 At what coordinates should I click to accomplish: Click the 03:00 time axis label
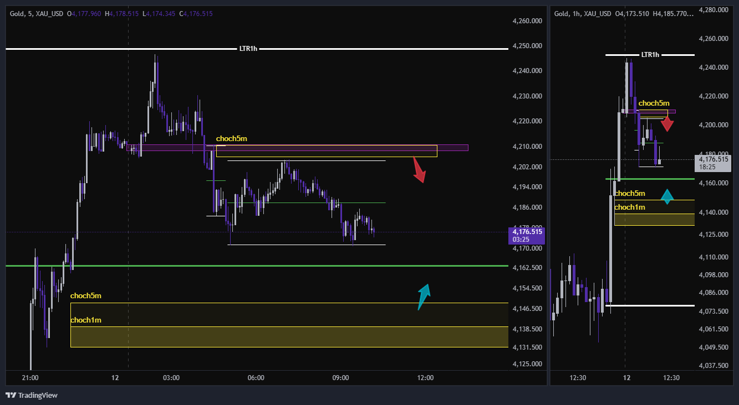pos(171,378)
